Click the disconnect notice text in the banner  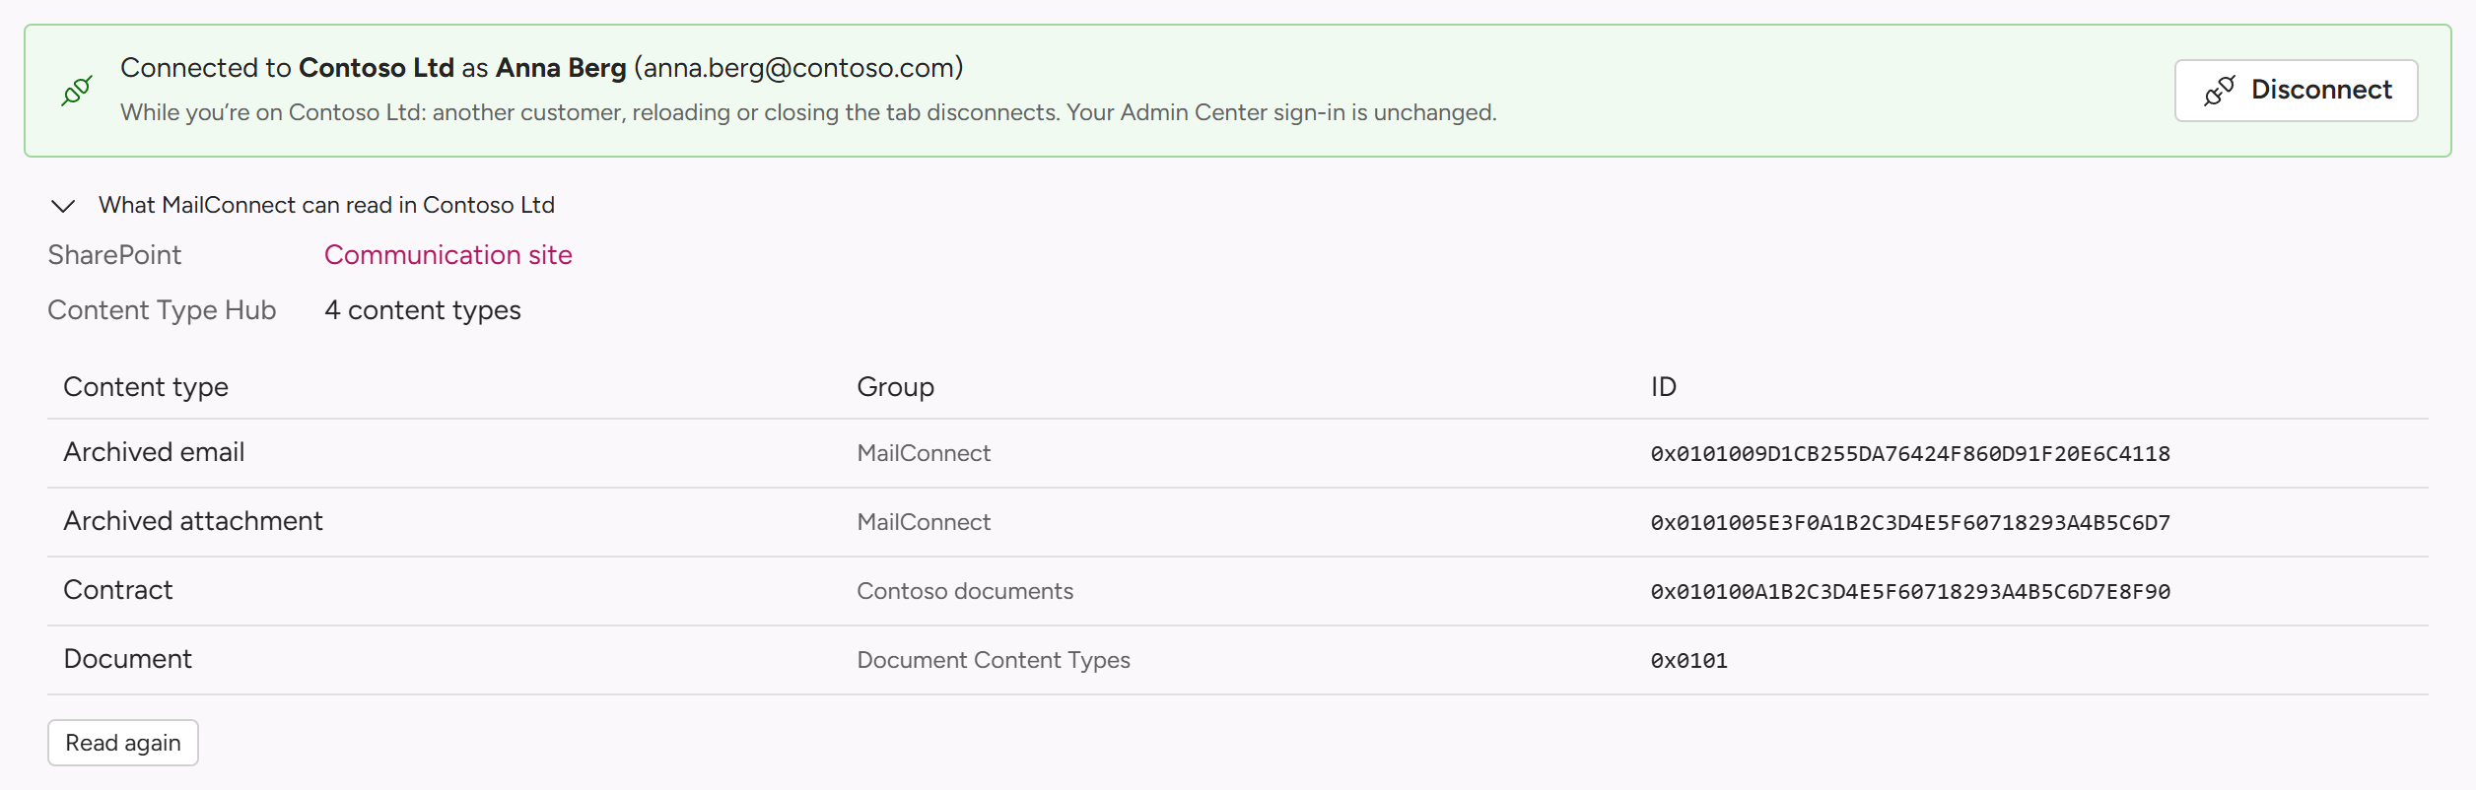[808, 112]
